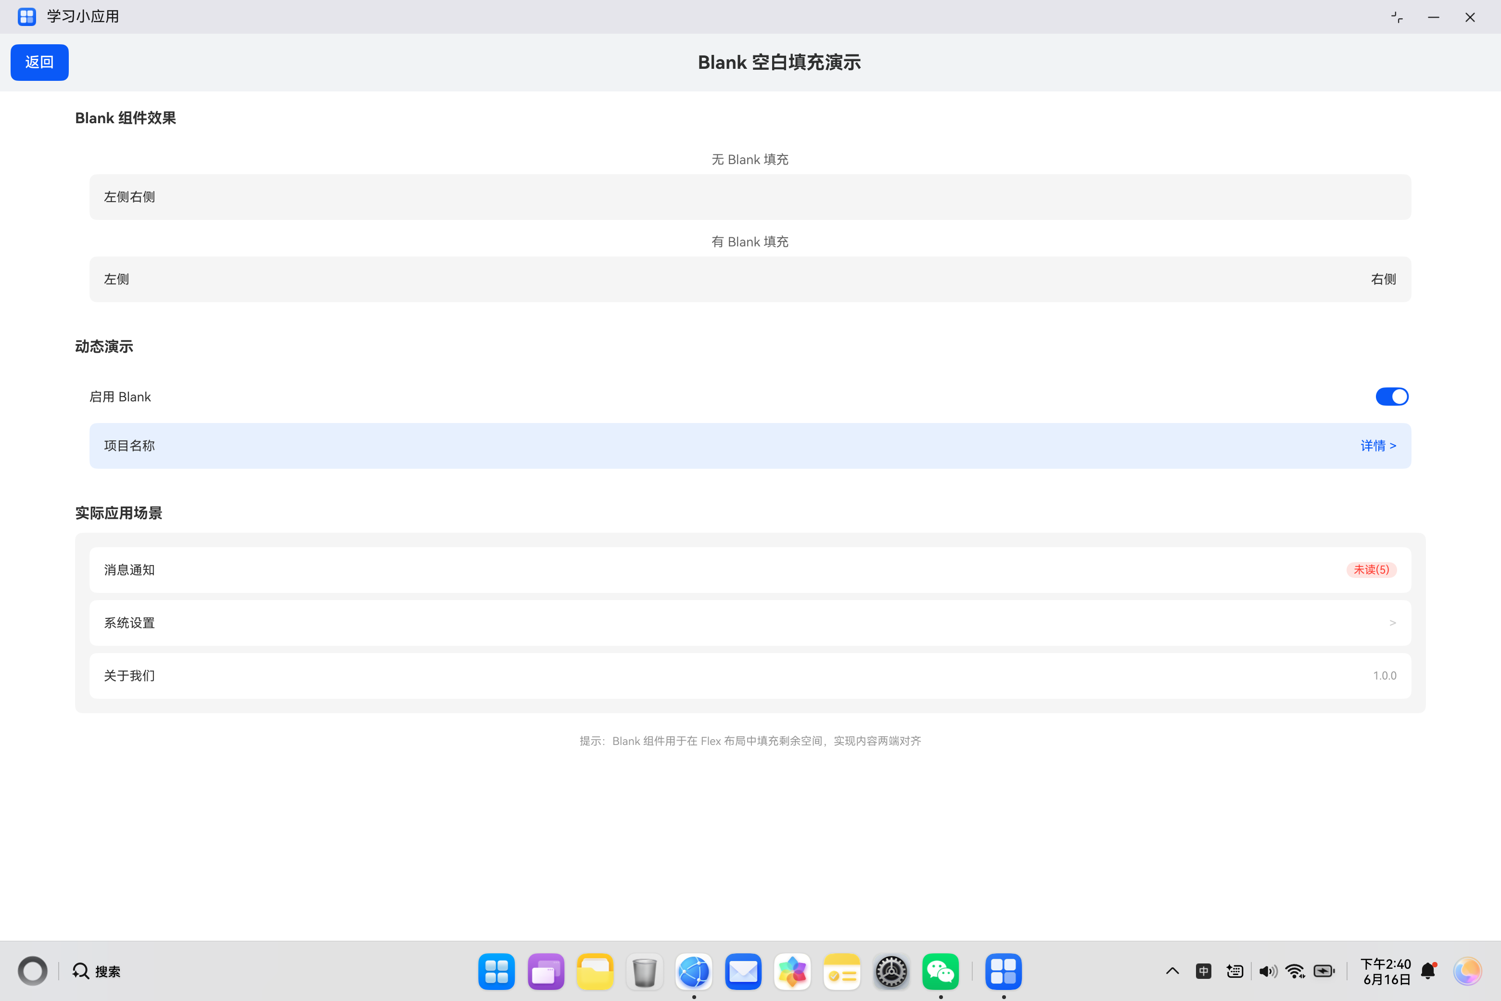Click the 项目名称 label
The image size is (1501, 1001).
coord(129,446)
